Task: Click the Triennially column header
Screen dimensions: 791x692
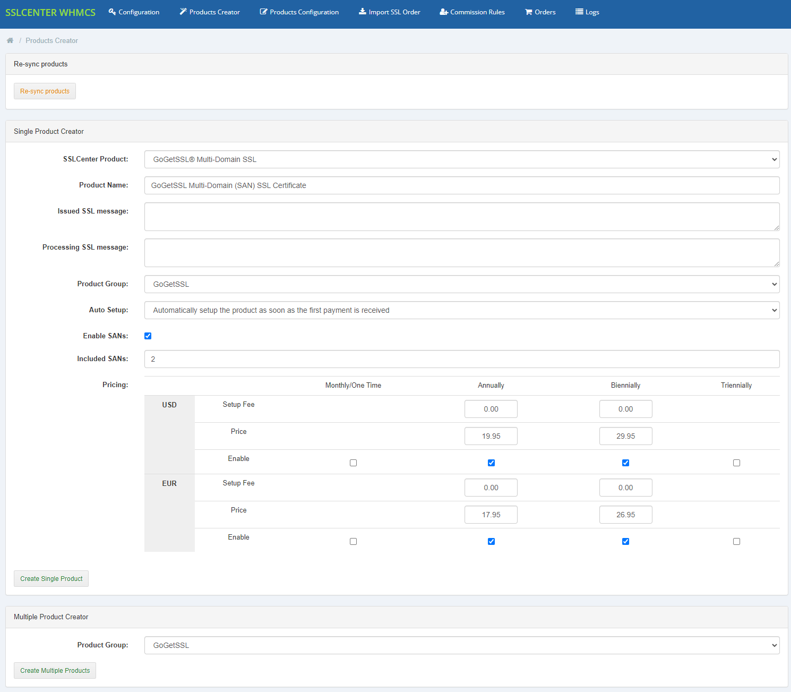Action: click(x=736, y=385)
